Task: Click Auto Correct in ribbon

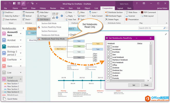Action: [x=96, y=16]
